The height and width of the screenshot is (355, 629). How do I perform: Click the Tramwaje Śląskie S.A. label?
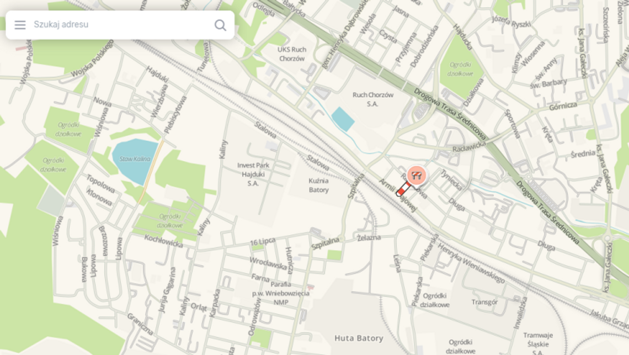click(x=538, y=344)
